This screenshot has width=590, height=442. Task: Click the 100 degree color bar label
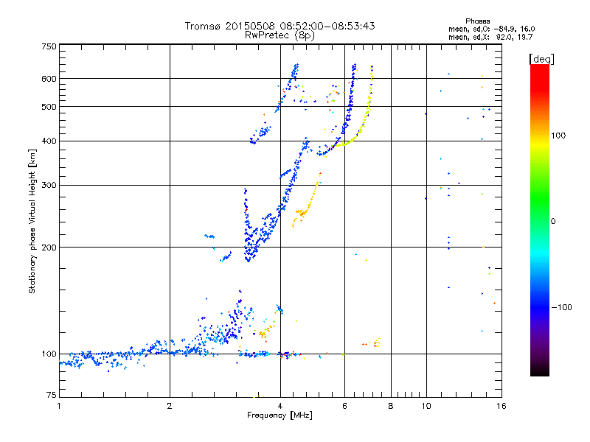coord(558,136)
